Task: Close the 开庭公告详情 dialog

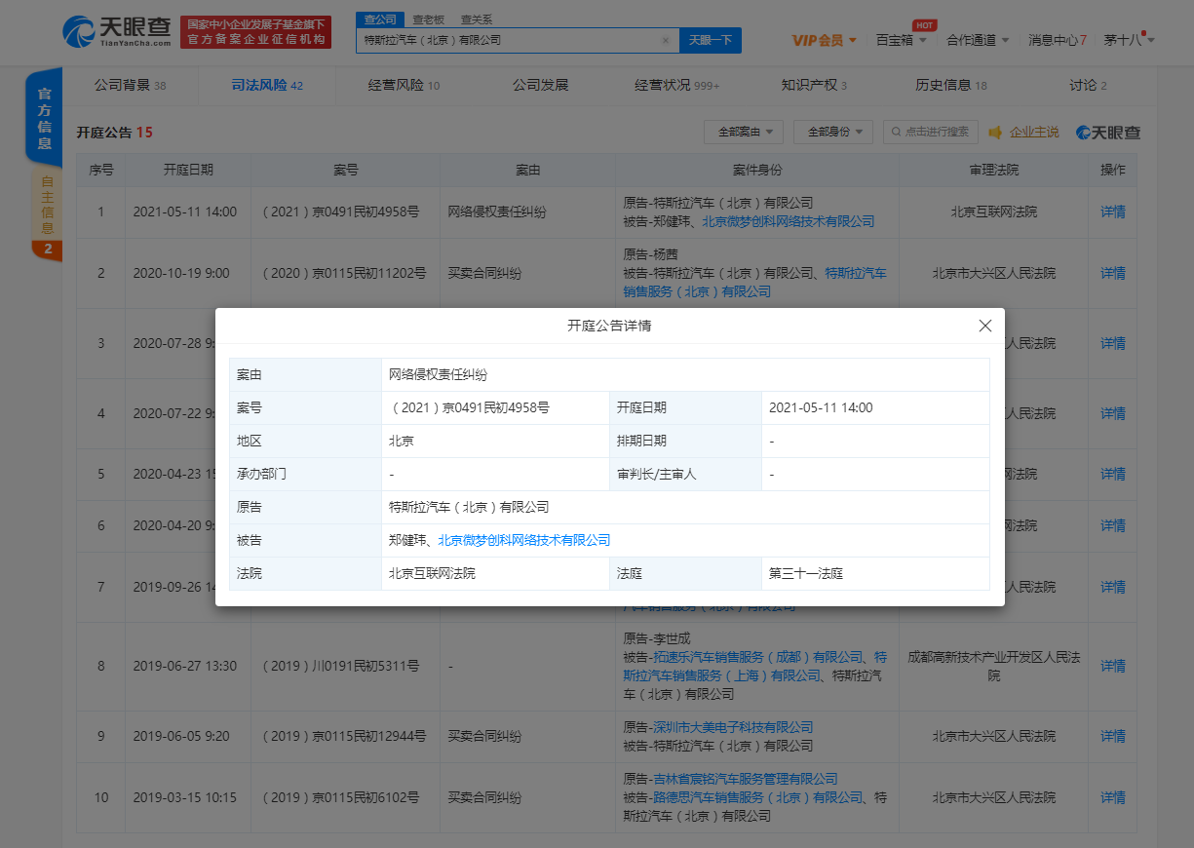Action: point(984,326)
